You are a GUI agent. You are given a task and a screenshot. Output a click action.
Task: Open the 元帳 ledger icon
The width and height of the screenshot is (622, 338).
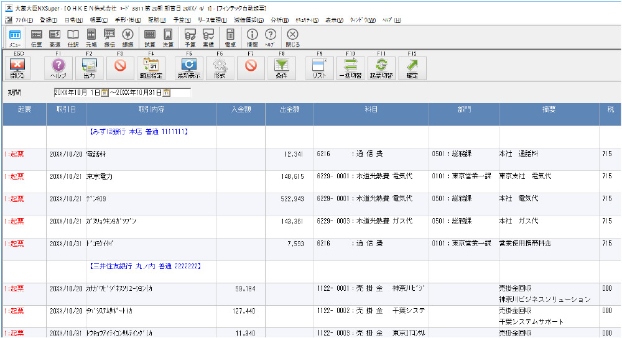coord(91,38)
